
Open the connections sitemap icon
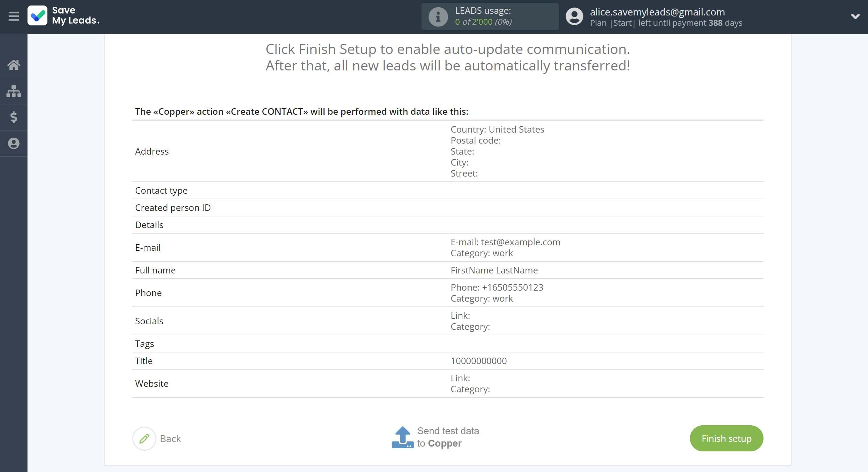14,91
